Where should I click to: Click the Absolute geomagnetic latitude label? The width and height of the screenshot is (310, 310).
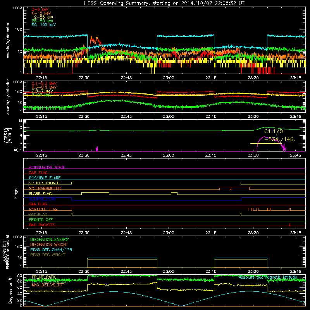click(268, 277)
